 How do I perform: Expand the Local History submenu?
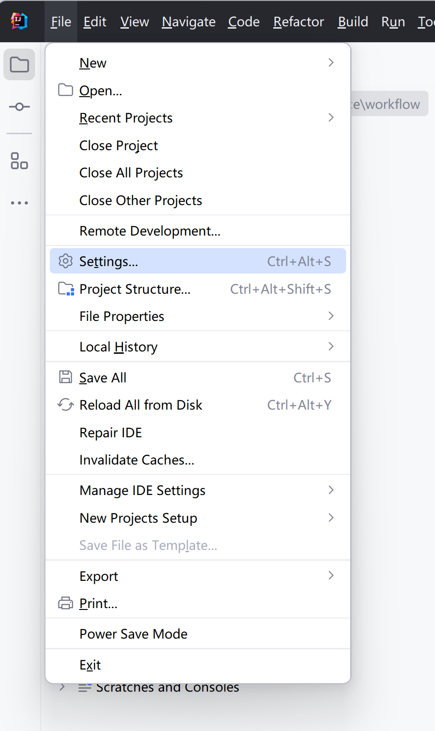(x=331, y=346)
